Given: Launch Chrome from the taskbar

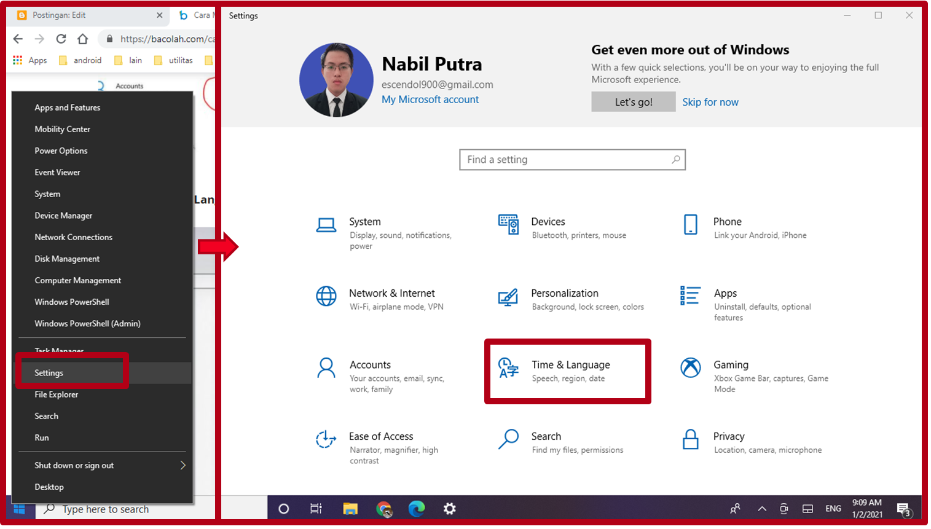Looking at the screenshot, I should point(385,509).
